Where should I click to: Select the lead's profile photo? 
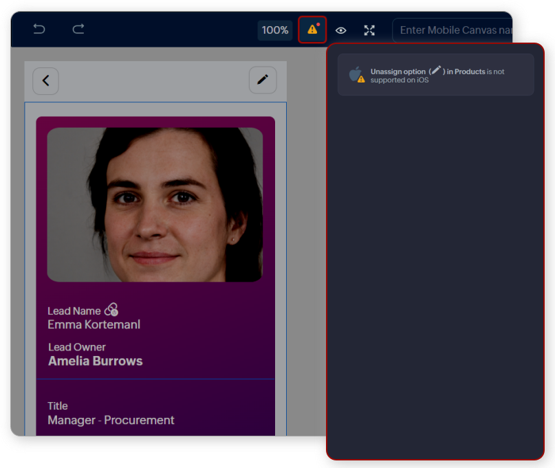155,204
